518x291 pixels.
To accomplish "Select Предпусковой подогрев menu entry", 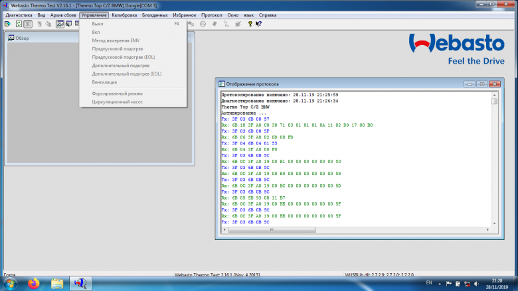I will tap(133, 49).
